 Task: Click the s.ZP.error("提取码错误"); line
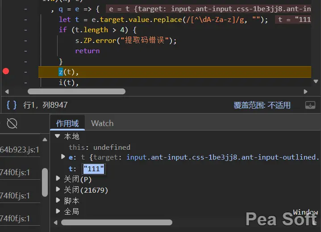pos(126,40)
